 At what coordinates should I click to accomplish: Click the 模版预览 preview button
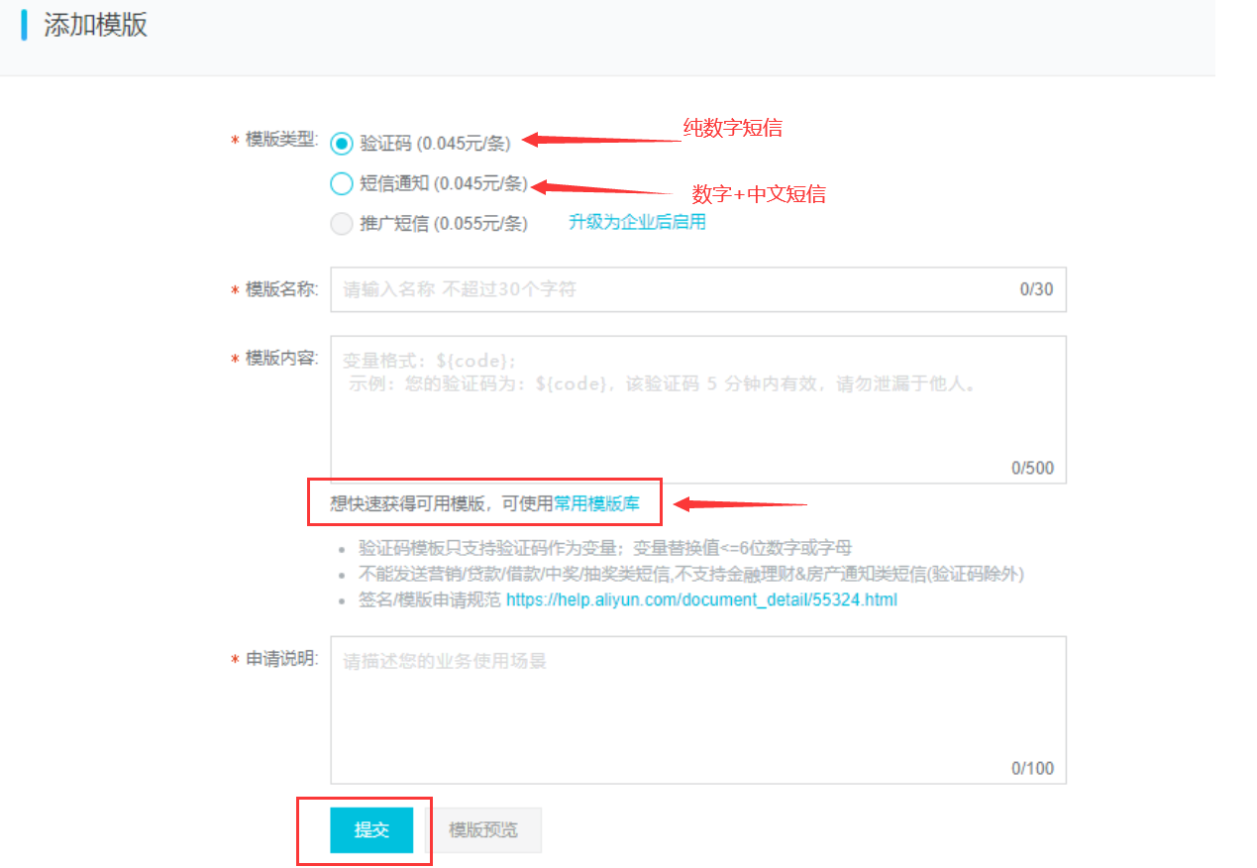(x=486, y=829)
